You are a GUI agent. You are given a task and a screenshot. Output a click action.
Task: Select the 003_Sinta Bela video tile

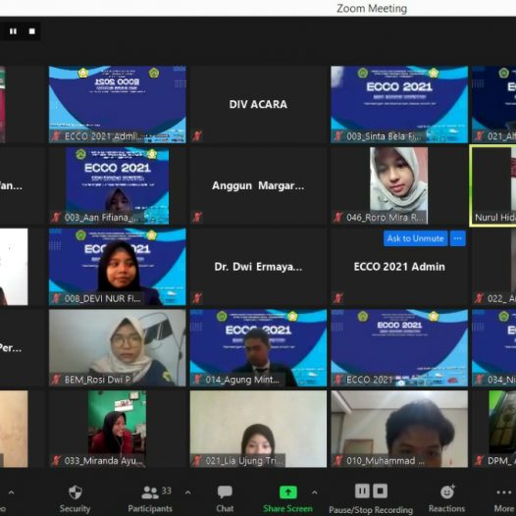tap(399, 104)
